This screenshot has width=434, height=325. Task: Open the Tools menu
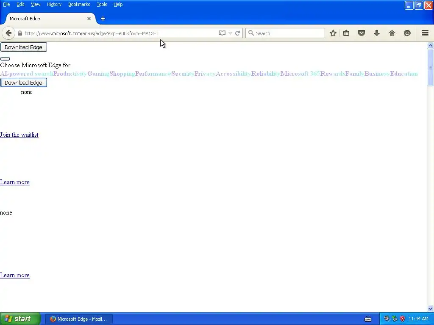coord(102,4)
